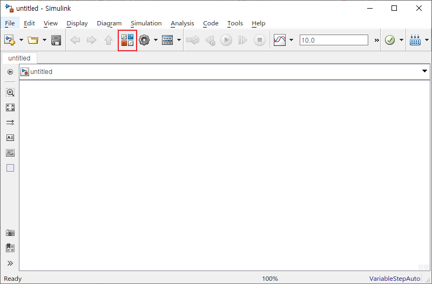Click the Back navigation arrow
432x284 pixels.
coord(75,40)
